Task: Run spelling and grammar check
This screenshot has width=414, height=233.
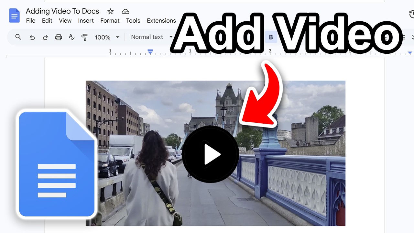Action: tap(72, 37)
